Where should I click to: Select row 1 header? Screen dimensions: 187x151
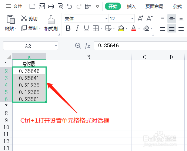click(x=6, y=64)
